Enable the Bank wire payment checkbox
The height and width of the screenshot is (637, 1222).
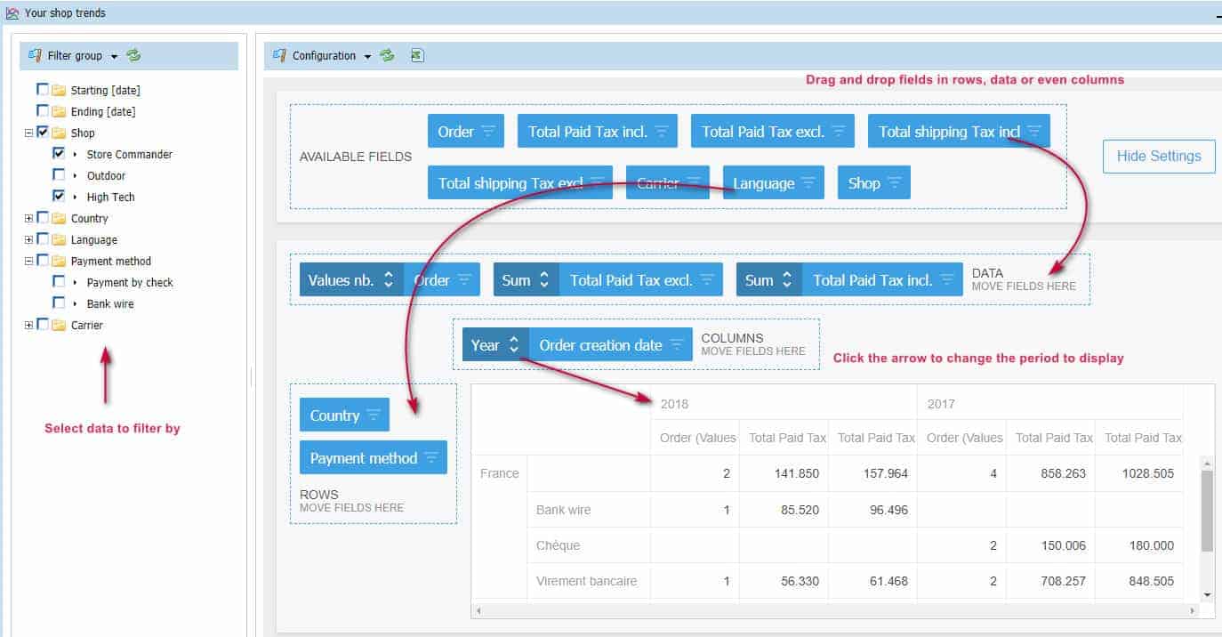pyautogui.click(x=59, y=303)
